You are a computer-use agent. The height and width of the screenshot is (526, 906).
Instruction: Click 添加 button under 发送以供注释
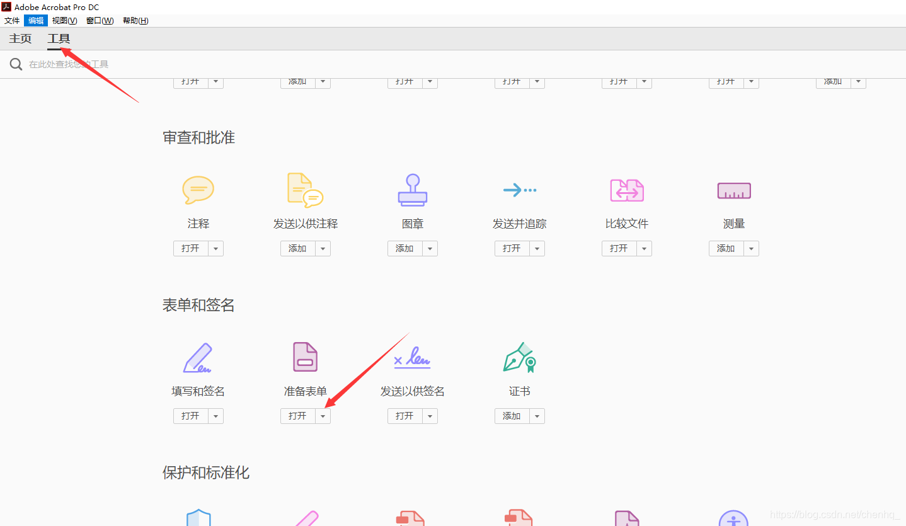click(298, 248)
